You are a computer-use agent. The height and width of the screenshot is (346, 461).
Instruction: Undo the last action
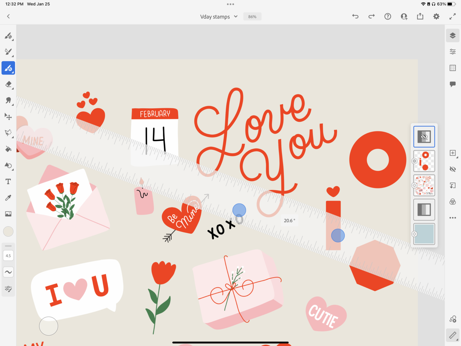tap(355, 17)
